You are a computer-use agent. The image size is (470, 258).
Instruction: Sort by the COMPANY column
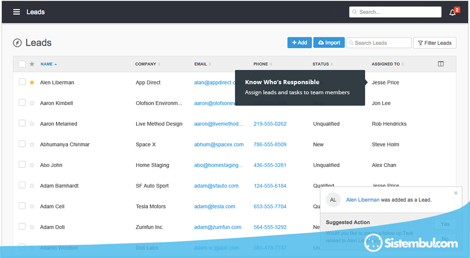pyautogui.click(x=148, y=64)
